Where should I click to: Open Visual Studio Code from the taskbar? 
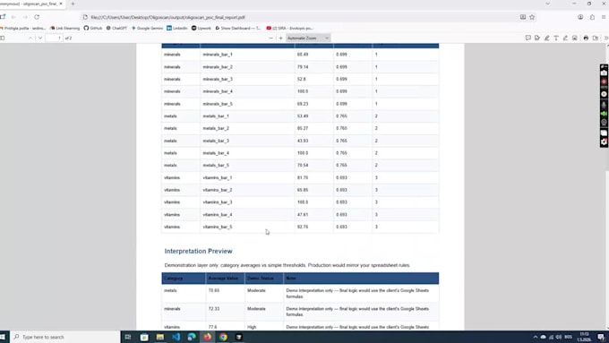(176, 337)
